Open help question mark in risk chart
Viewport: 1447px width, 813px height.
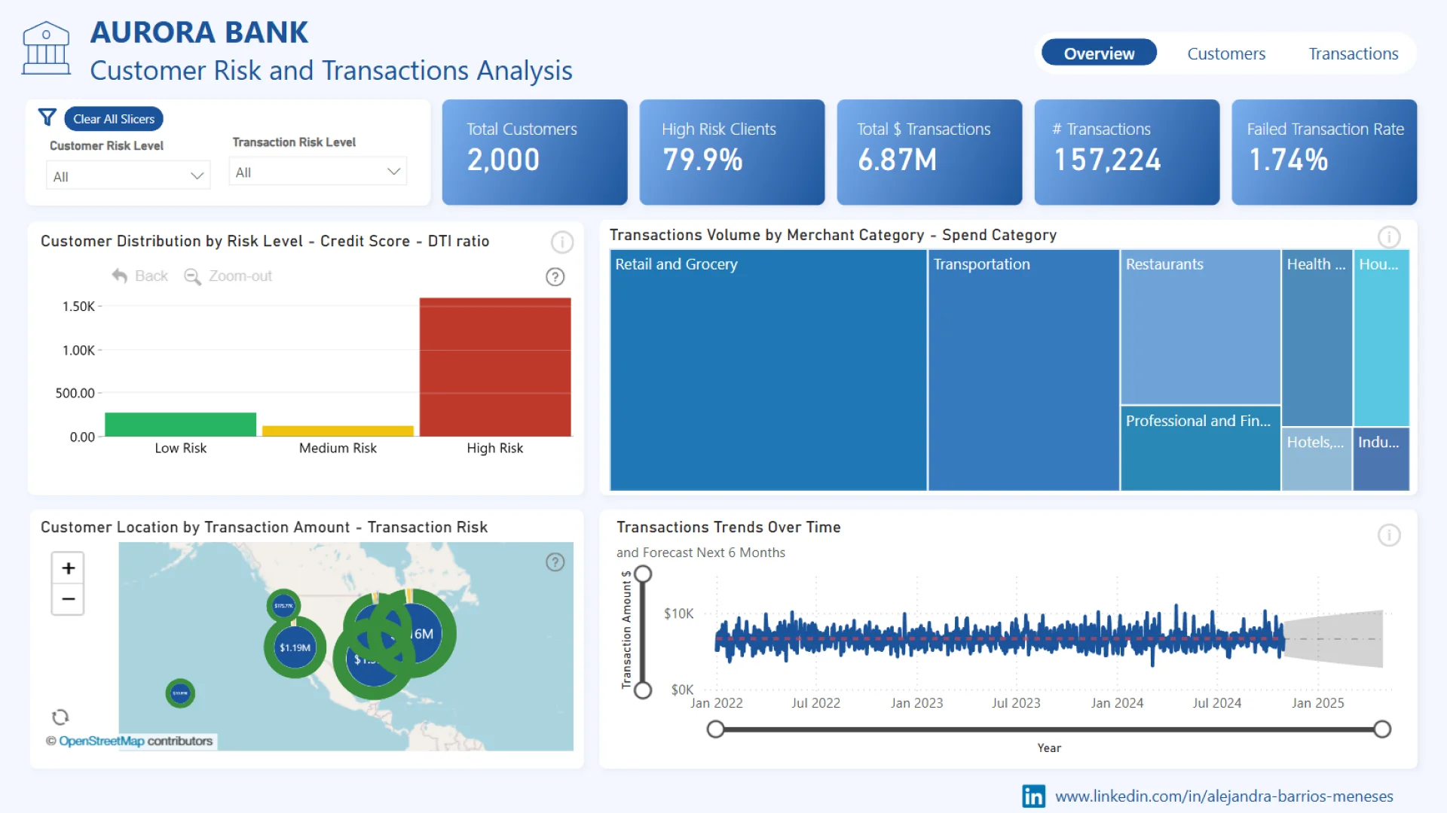[555, 276]
